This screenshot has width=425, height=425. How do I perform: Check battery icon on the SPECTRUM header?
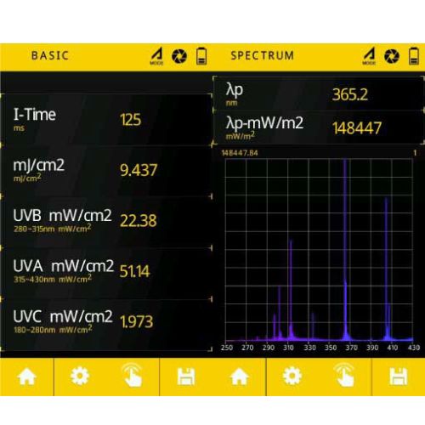(x=414, y=56)
